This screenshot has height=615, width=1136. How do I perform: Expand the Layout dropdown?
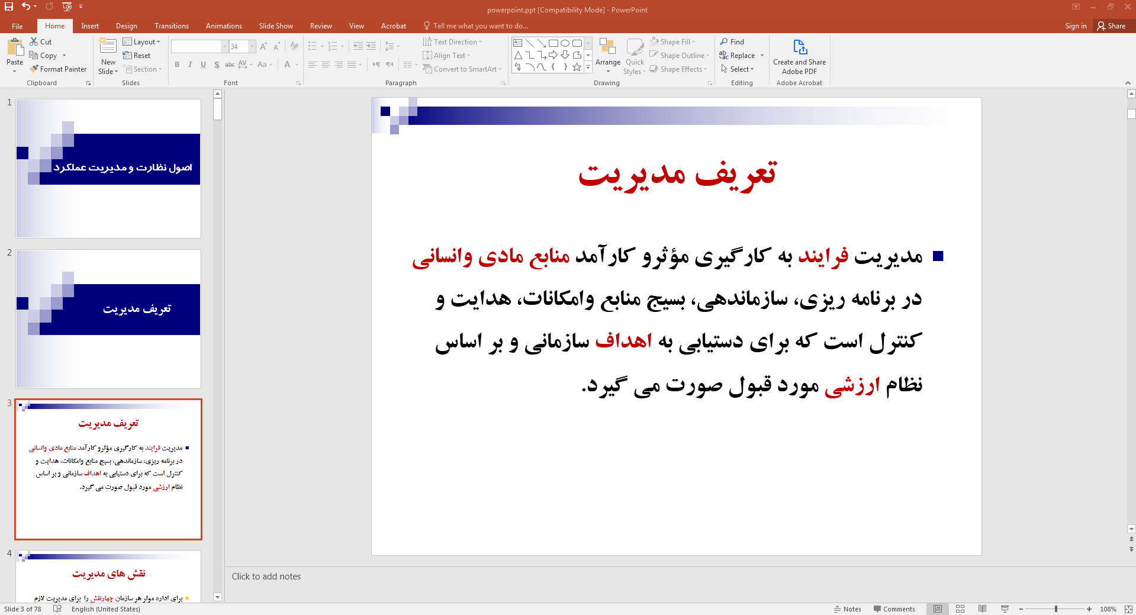click(141, 42)
